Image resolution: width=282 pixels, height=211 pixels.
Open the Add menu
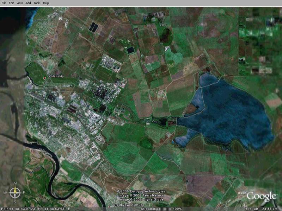click(x=28, y=3)
